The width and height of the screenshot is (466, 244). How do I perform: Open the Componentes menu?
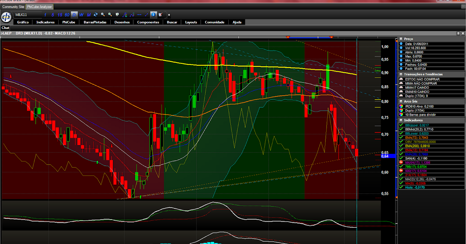pos(148,22)
